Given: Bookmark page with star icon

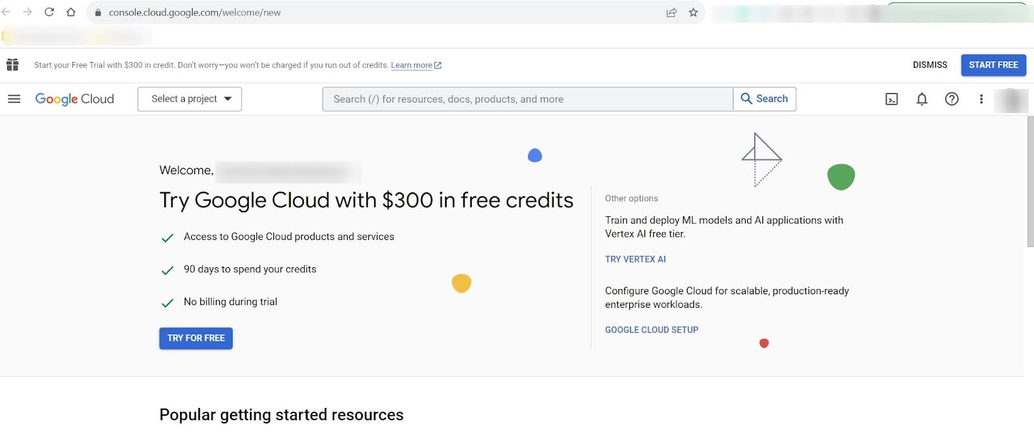Looking at the screenshot, I should (x=693, y=12).
